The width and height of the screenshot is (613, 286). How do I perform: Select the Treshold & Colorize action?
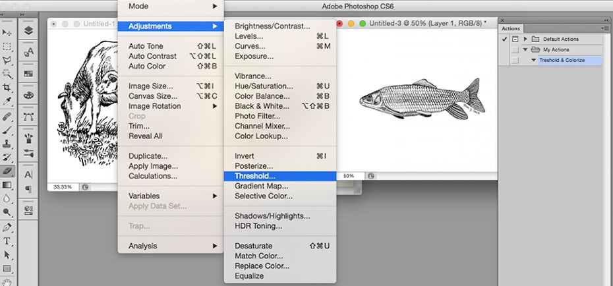click(x=561, y=60)
